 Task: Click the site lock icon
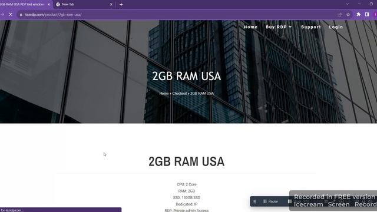pos(21,15)
